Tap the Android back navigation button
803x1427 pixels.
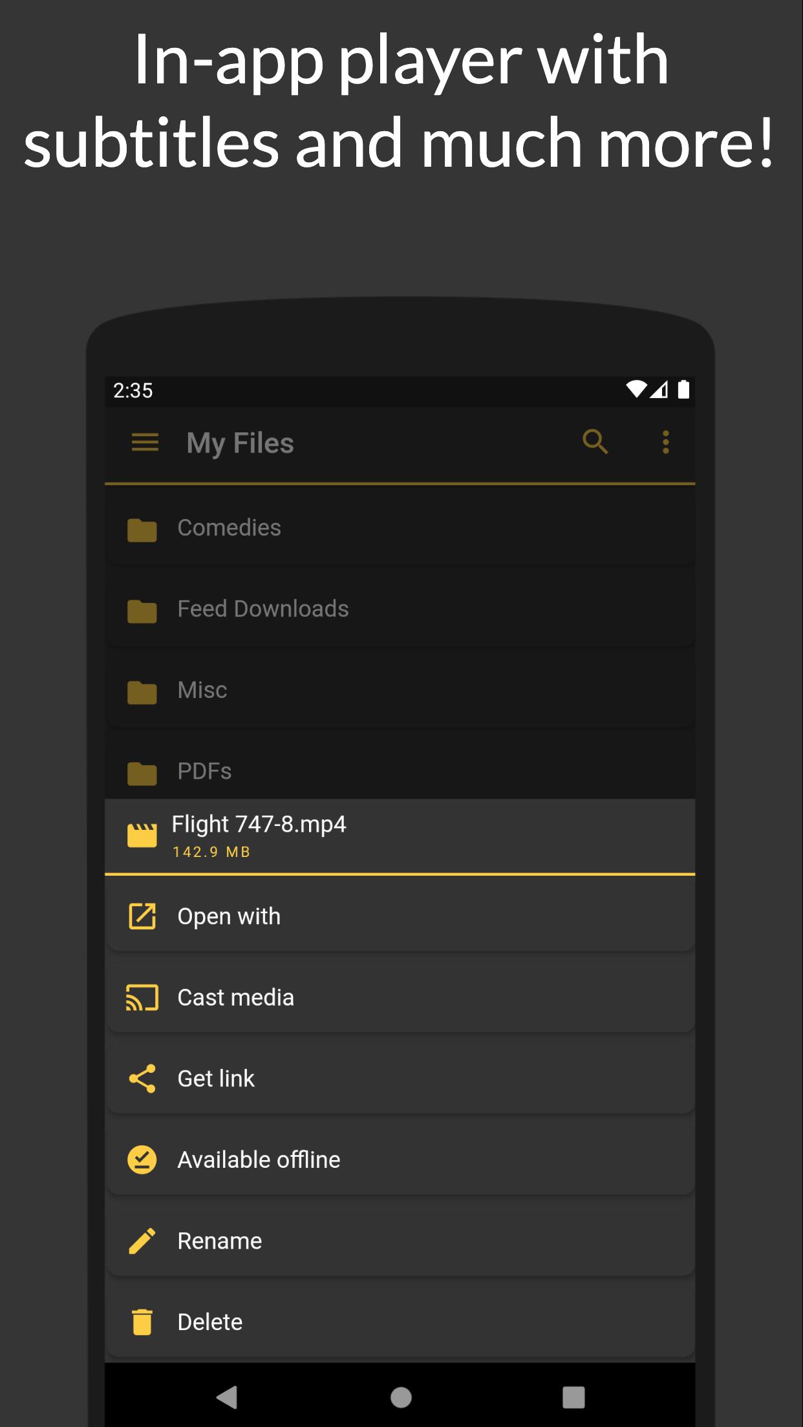coord(227,1397)
